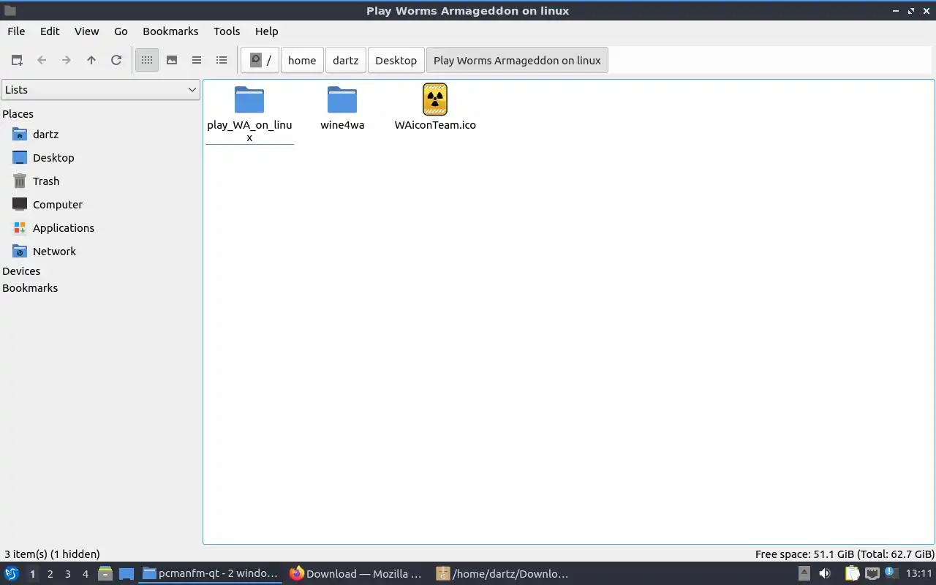Select the WAiconTeam.ico file thumbnail
This screenshot has height=585, width=936.
[435, 99]
